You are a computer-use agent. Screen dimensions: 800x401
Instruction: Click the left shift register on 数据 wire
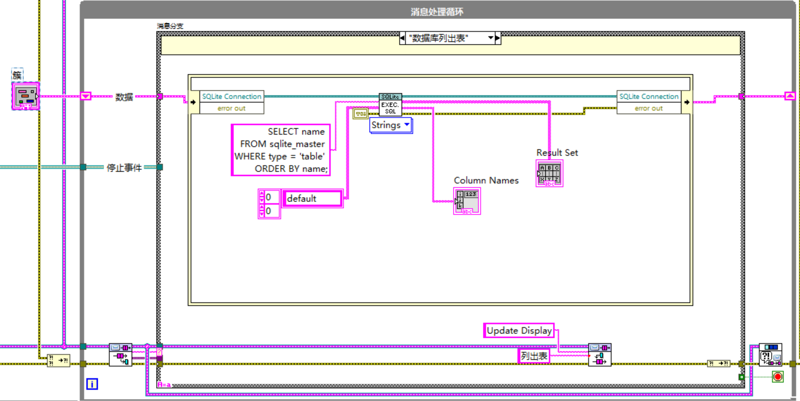click(86, 96)
